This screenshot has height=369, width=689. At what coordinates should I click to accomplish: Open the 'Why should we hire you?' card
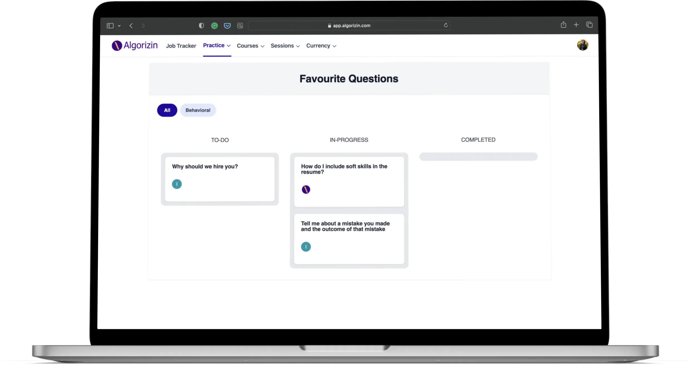click(220, 179)
